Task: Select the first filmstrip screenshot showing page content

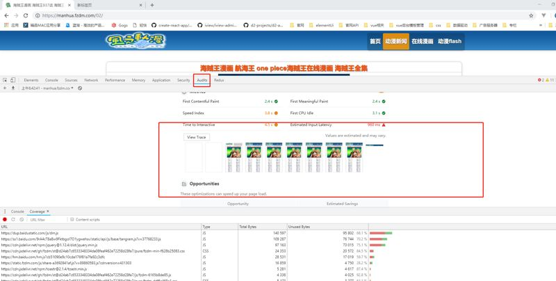Action: [x=234, y=157]
